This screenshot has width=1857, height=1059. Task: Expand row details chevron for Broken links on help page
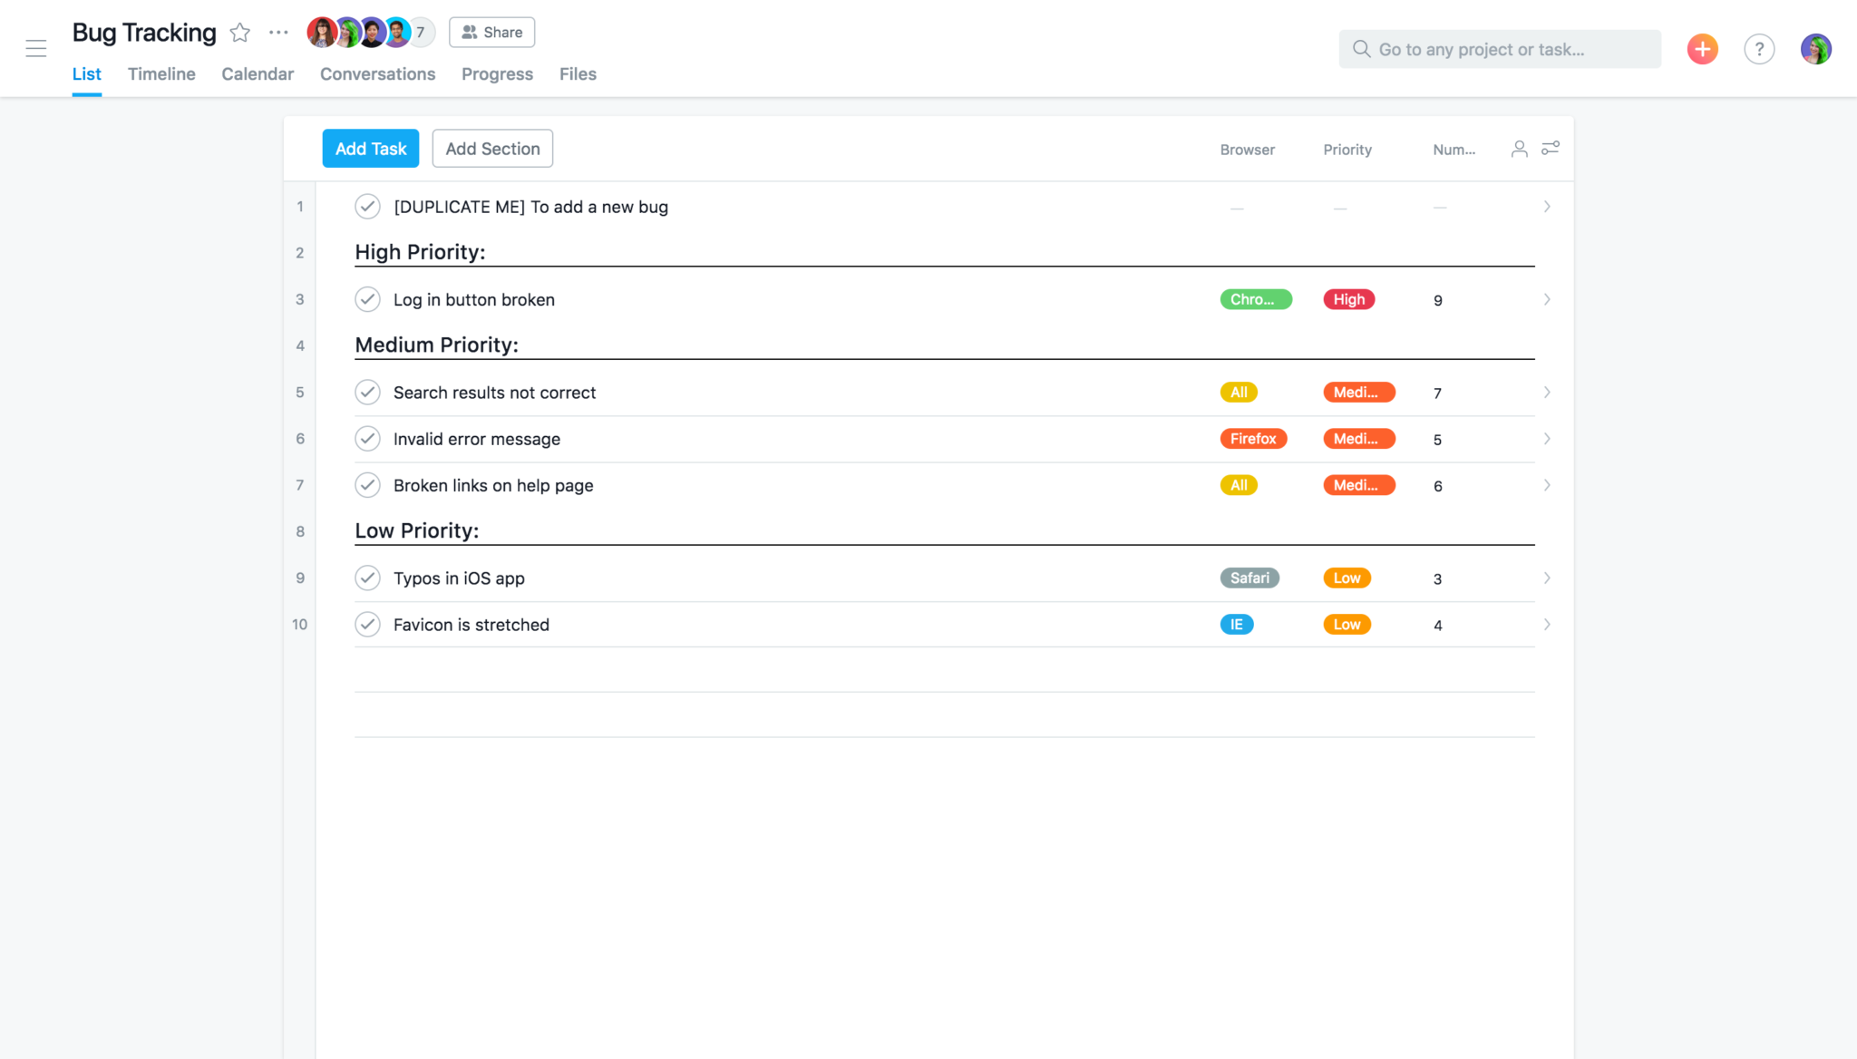coord(1547,485)
